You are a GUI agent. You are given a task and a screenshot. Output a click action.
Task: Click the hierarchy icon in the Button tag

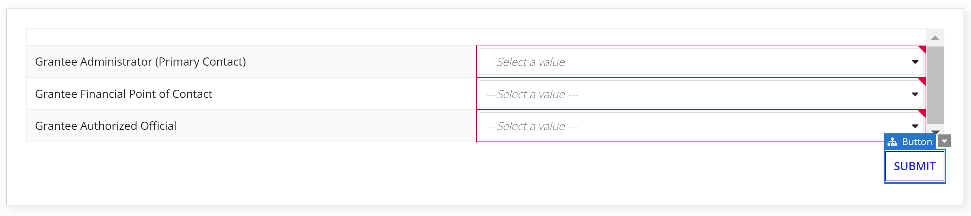[892, 142]
